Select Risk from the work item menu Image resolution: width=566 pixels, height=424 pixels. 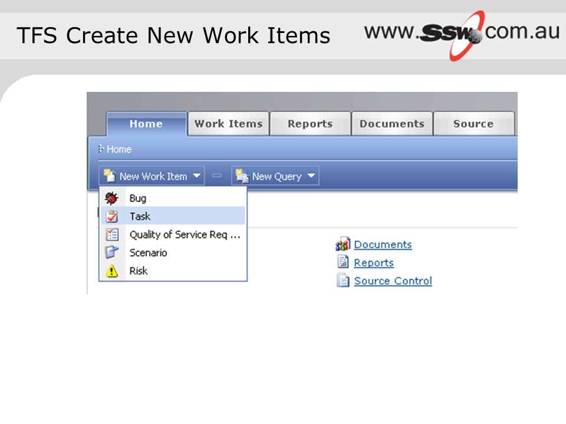pos(173,271)
